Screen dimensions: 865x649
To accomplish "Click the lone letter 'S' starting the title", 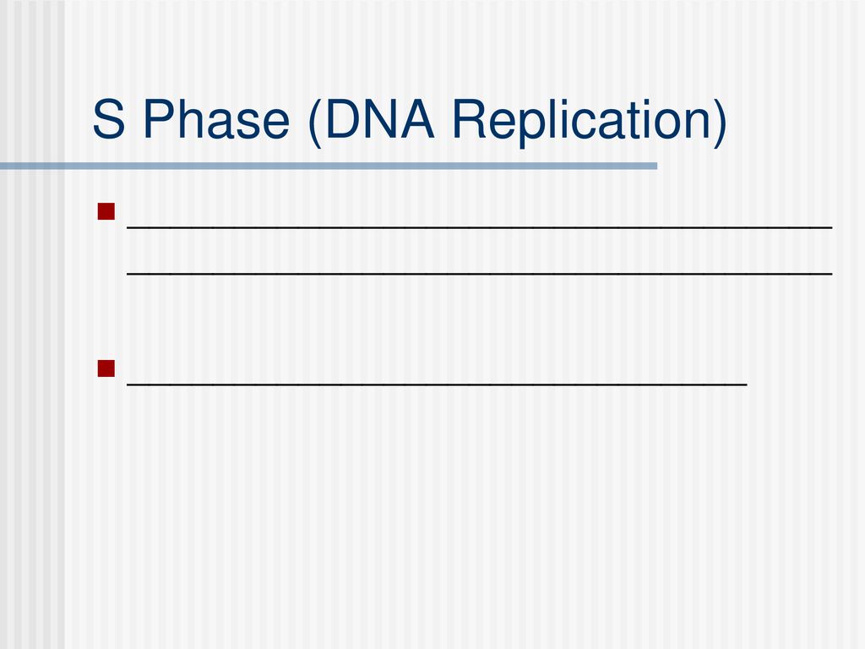I will tap(109, 119).
